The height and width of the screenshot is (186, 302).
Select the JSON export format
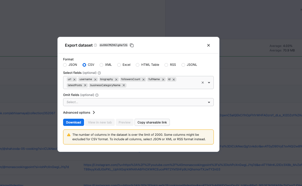pyautogui.click(x=65, y=65)
